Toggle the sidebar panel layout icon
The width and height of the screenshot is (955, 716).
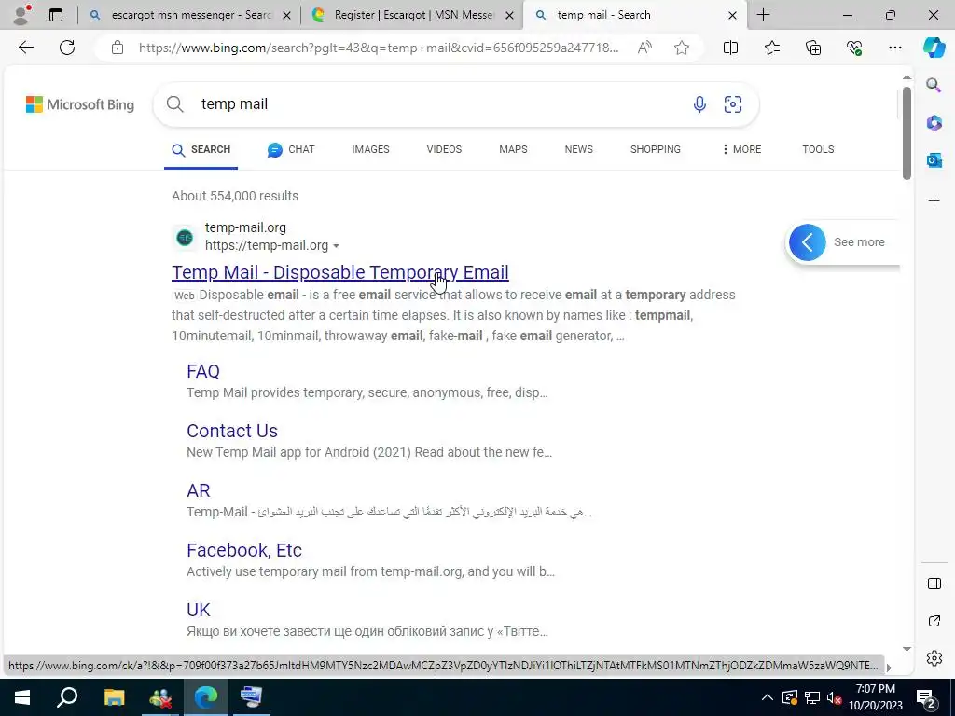click(x=934, y=584)
